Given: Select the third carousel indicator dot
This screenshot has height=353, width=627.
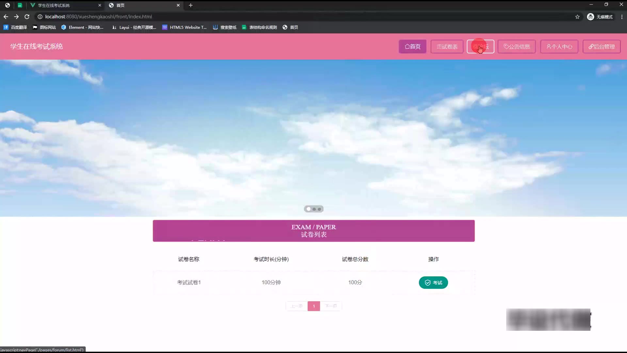Looking at the screenshot, I should [319, 209].
